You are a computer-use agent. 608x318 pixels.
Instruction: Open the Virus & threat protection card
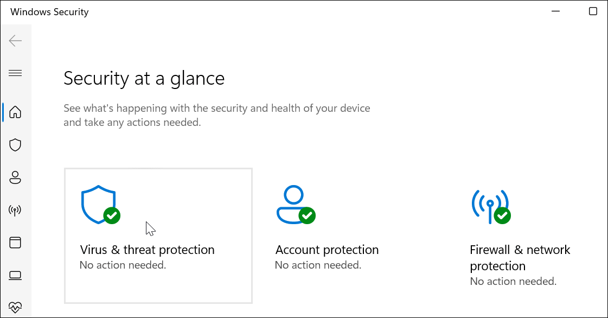tap(158, 235)
